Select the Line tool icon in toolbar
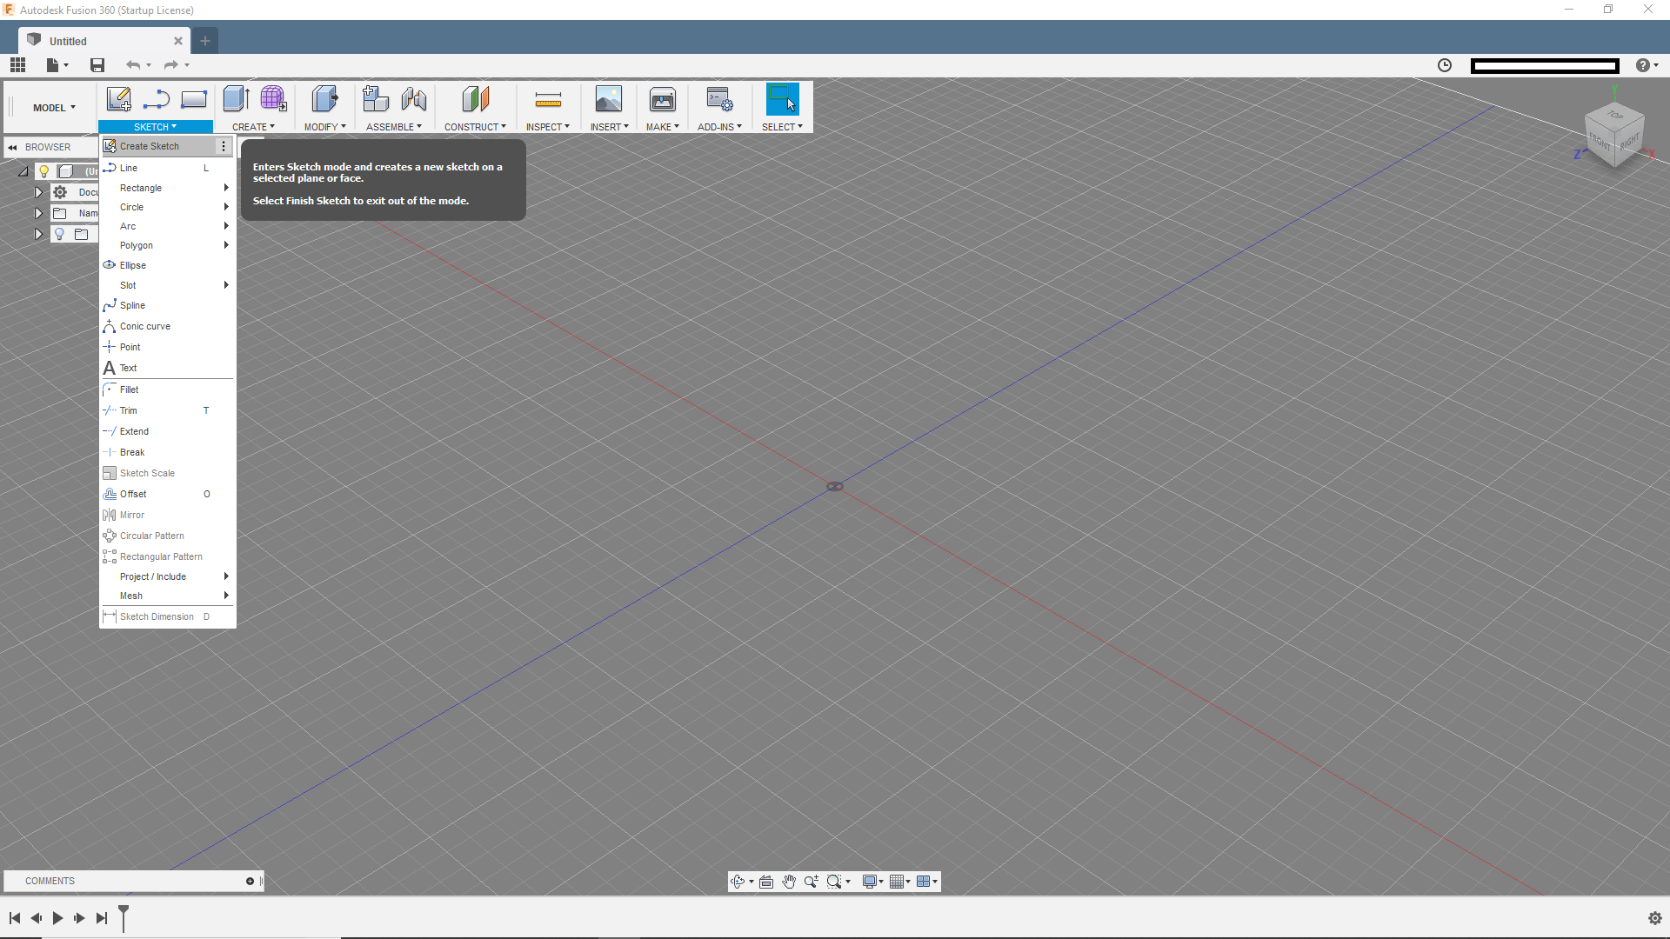 click(x=157, y=99)
